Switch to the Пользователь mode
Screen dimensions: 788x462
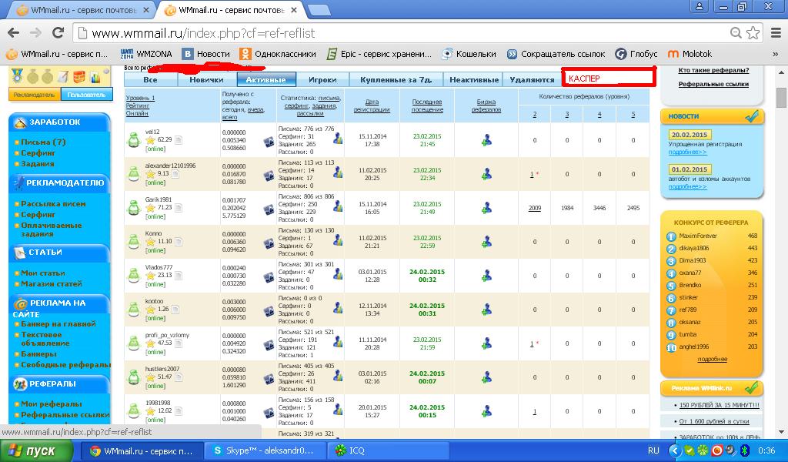pyautogui.click(x=85, y=95)
